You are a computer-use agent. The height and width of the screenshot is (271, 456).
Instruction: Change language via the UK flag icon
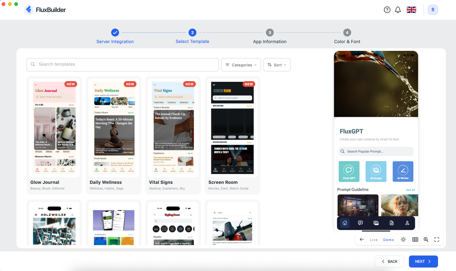point(411,10)
